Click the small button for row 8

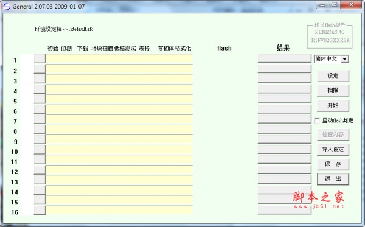click(x=40, y=130)
